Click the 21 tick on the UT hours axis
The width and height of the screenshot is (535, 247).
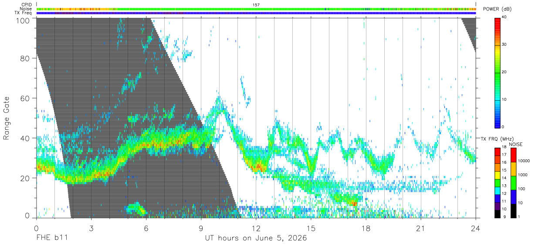421,228
